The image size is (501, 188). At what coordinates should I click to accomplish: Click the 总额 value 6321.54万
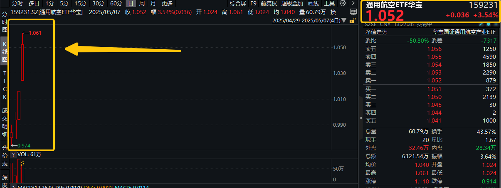[x=414, y=157]
